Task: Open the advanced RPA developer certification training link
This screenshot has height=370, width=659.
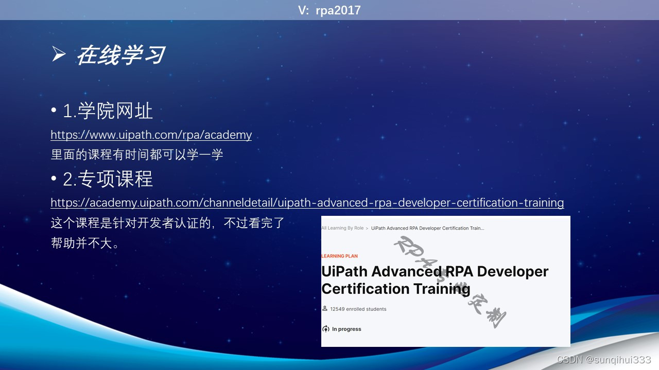Action: pos(307,202)
